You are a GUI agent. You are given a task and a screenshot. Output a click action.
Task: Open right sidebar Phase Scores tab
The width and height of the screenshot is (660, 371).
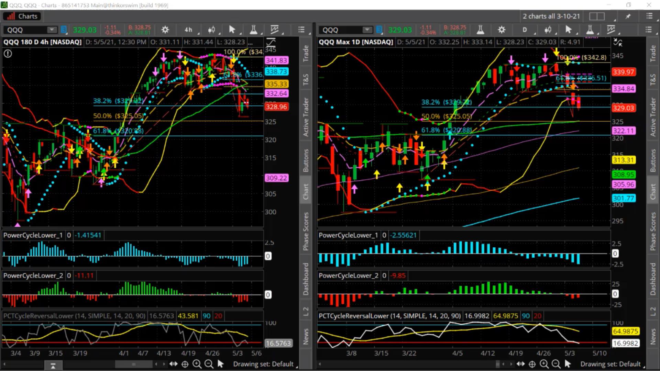coord(653,231)
